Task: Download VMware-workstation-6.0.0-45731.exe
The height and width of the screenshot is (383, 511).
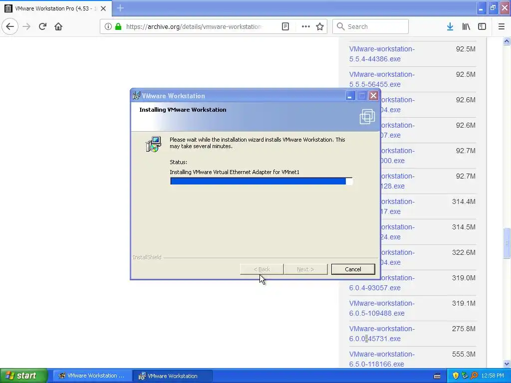Action: click(x=382, y=334)
